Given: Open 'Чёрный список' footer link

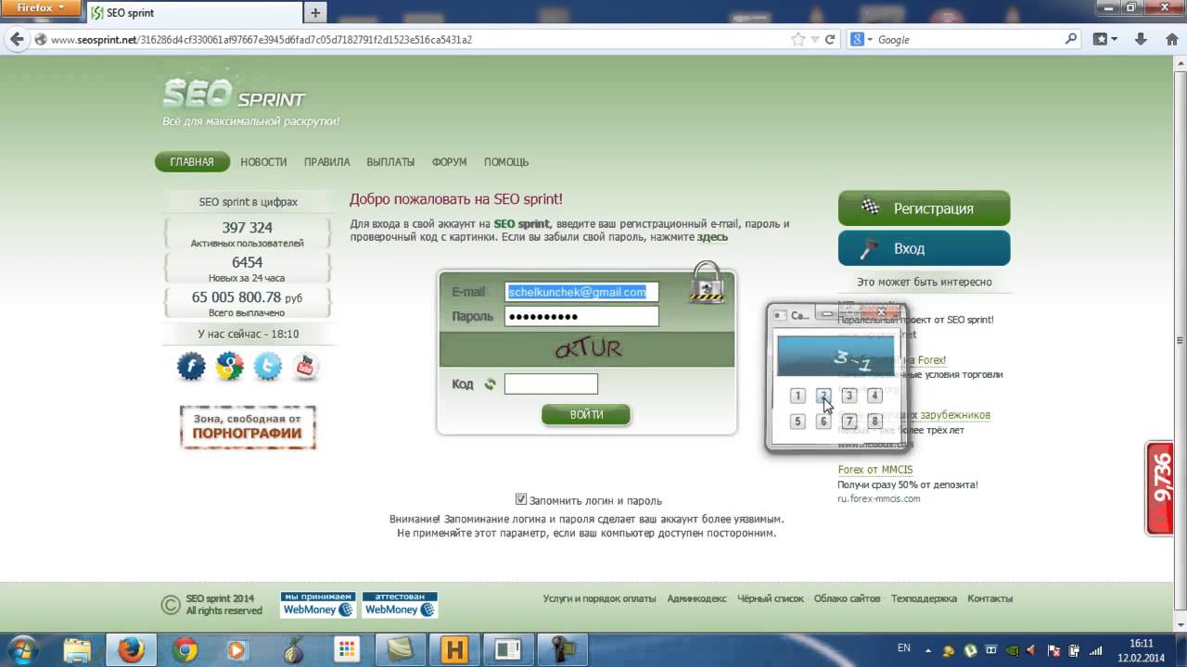Looking at the screenshot, I should [771, 598].
